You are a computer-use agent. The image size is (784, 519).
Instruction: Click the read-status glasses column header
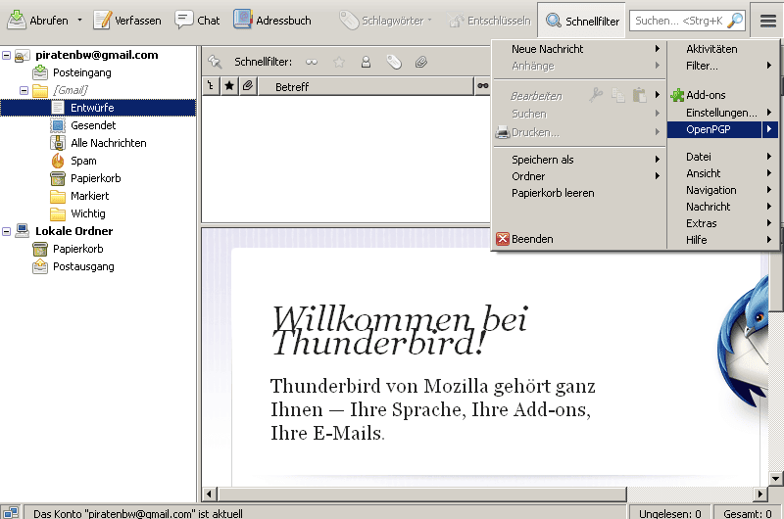tap(482, 86)
